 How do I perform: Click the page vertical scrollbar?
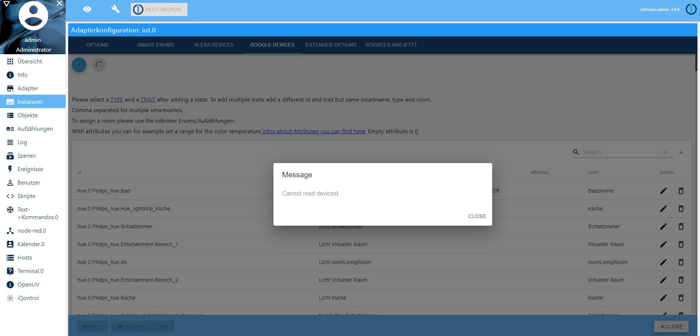pyautogui.click(x=696, y=63)
